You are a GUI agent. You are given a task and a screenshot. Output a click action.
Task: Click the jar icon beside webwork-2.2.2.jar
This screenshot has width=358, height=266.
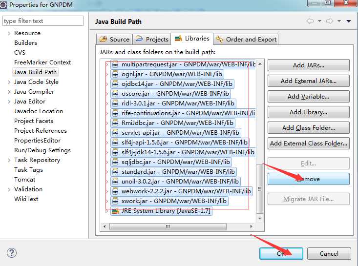click(115, 191)
